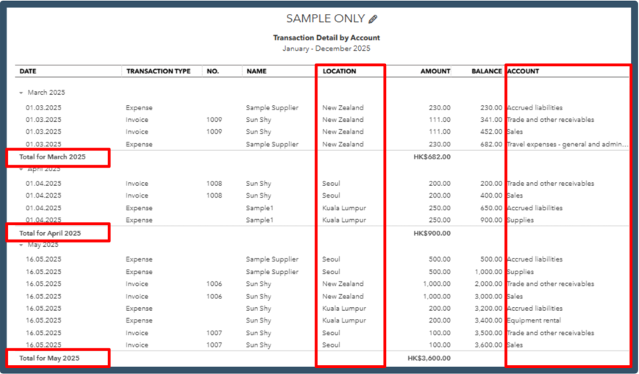Click the TRANSACTION TYPE column header
This screenshot has width=639, height=374.
point(158,71)
